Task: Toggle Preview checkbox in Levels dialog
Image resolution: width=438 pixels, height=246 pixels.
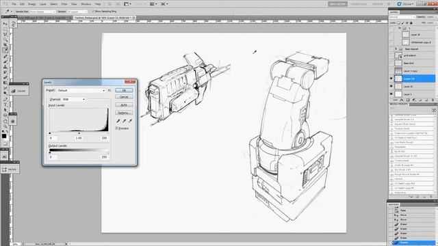Action: coord(117,128)
